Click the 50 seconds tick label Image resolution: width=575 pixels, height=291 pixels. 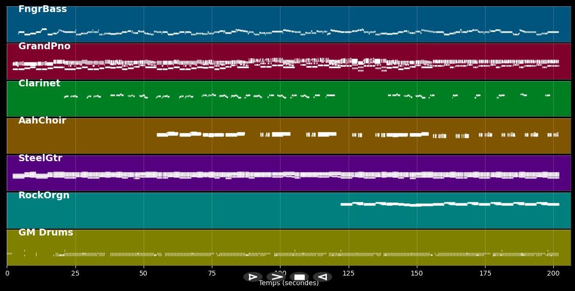144,273
